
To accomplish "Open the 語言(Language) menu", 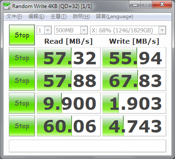I will tap(114, 16).
